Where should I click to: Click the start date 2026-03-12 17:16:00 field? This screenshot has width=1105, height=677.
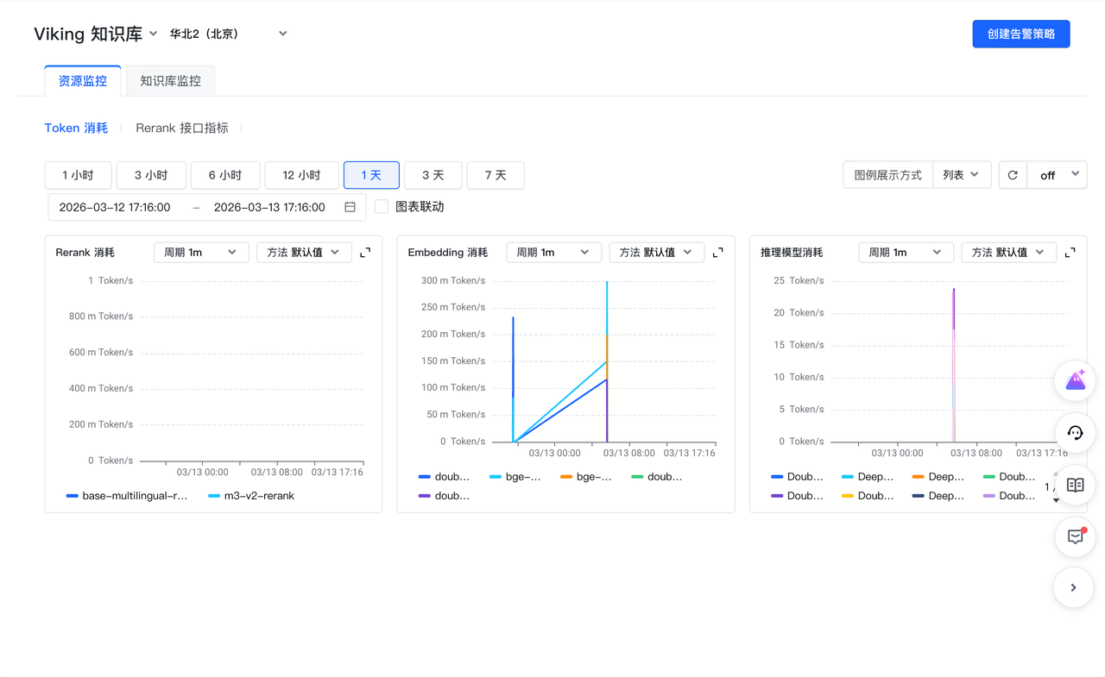(115, 207)
